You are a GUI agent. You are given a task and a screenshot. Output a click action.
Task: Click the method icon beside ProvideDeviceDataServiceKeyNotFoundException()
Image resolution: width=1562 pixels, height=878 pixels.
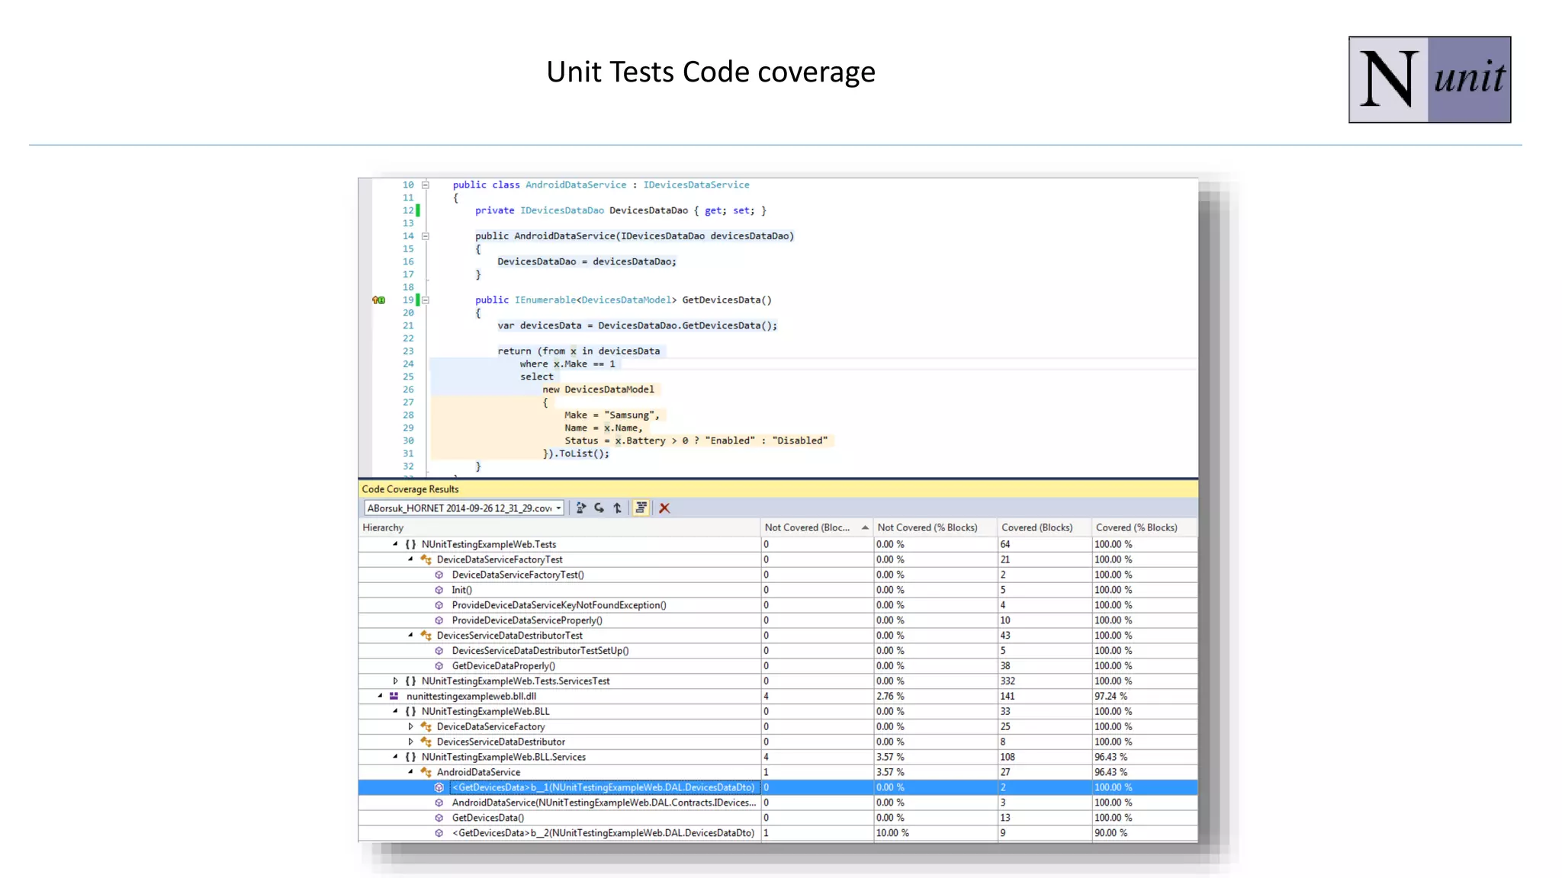[439, 605]
